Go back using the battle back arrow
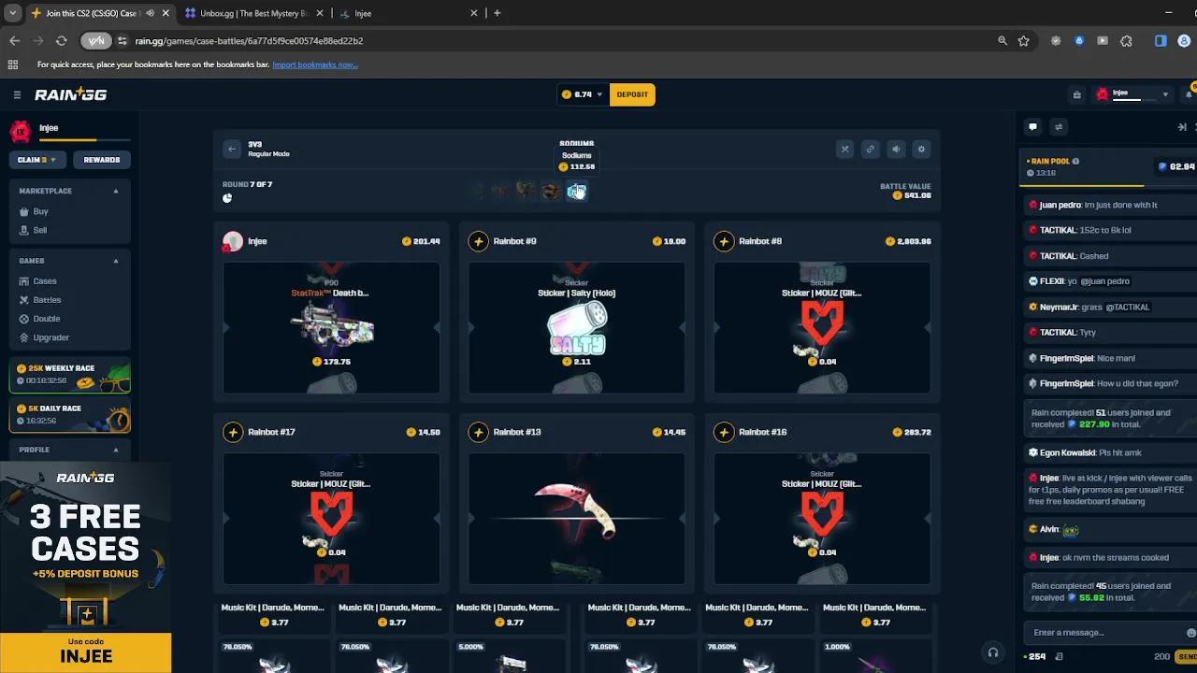This screenshot has height=673, width=1197. click(x=232, y=149)
